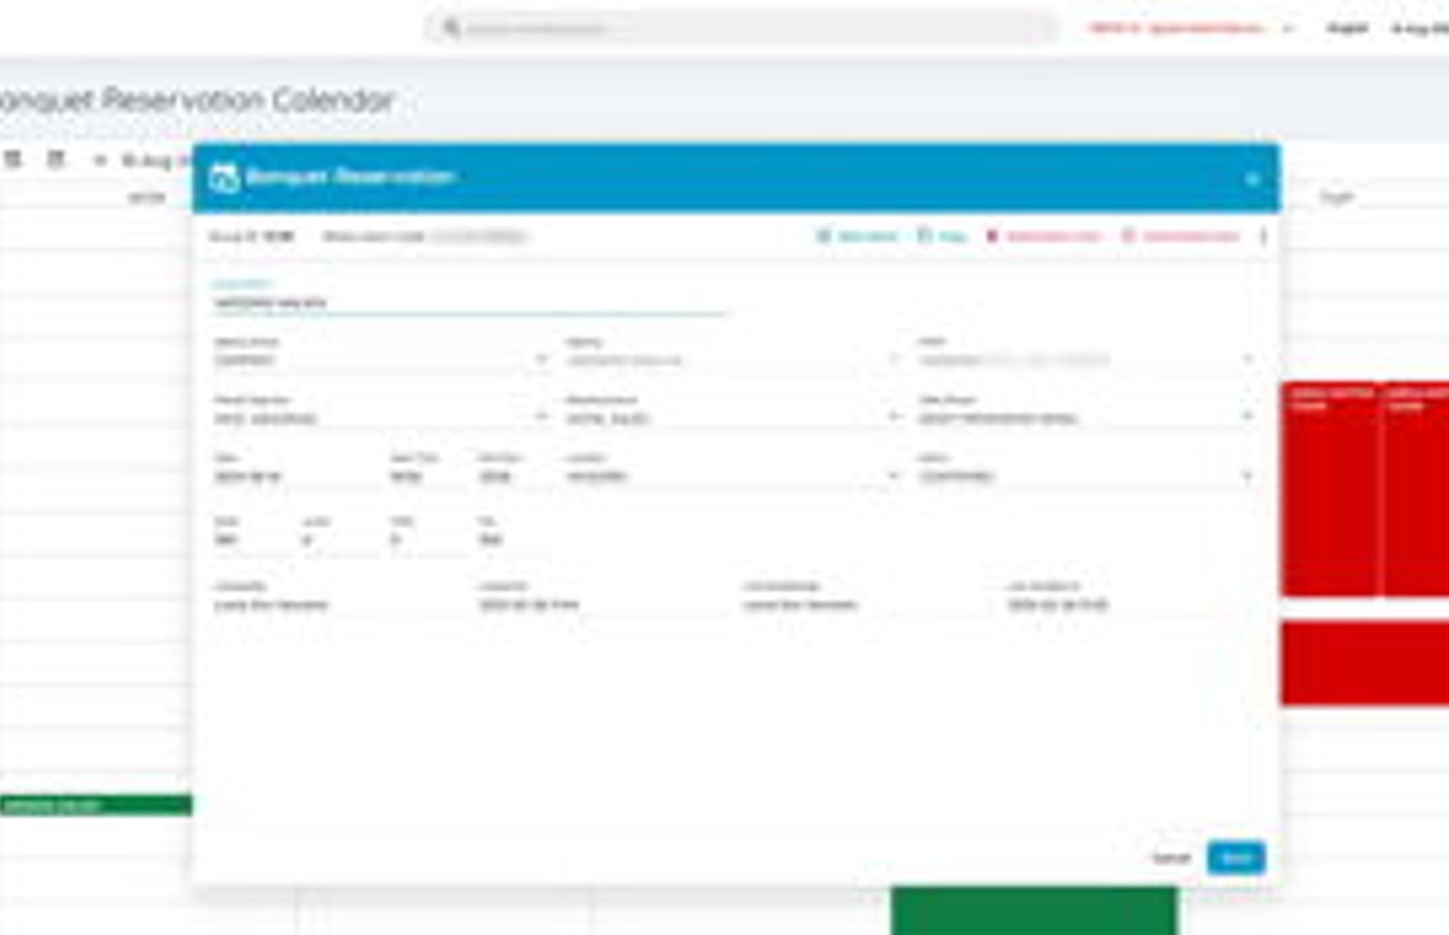
Task: Close the Banquet Reservation dialog with X
Action: pos(1252,179)
